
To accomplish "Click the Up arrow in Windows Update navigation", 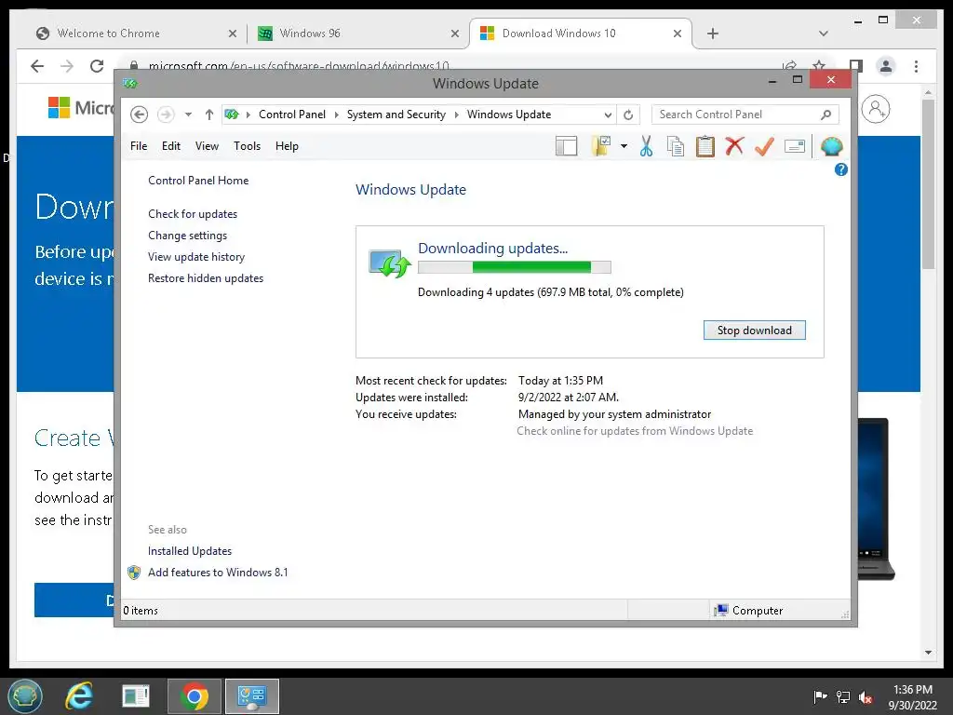I will (x=209, y=115).
